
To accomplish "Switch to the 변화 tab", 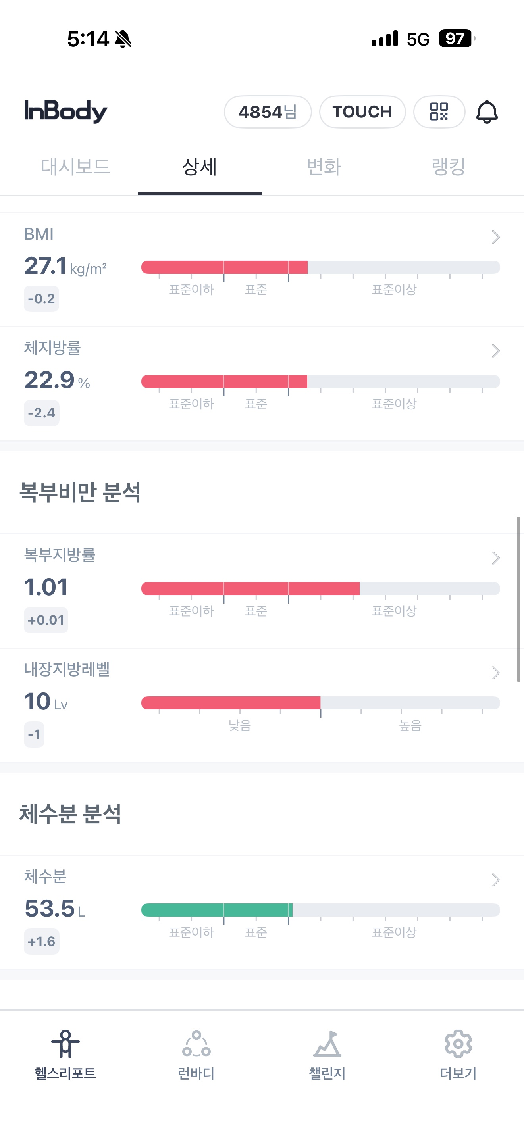I will (x=324, y=167).
